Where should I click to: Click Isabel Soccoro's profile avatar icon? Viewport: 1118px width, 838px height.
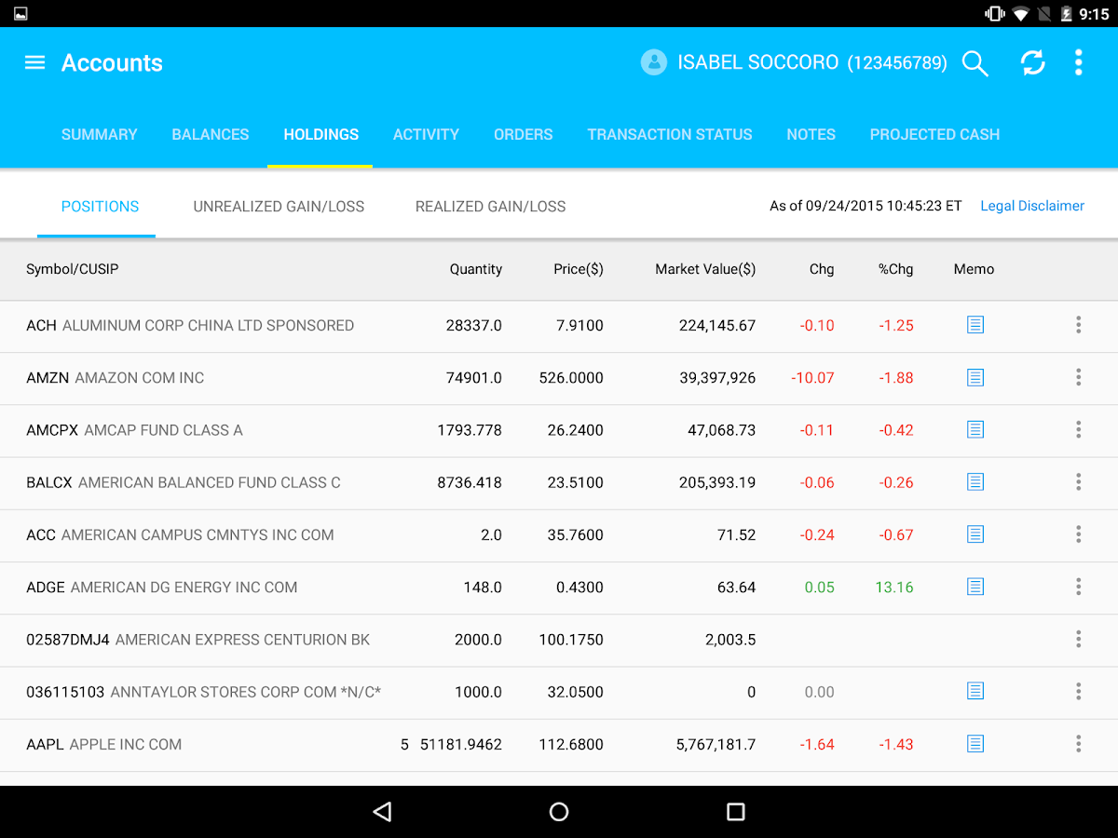(x=653, y=62)
